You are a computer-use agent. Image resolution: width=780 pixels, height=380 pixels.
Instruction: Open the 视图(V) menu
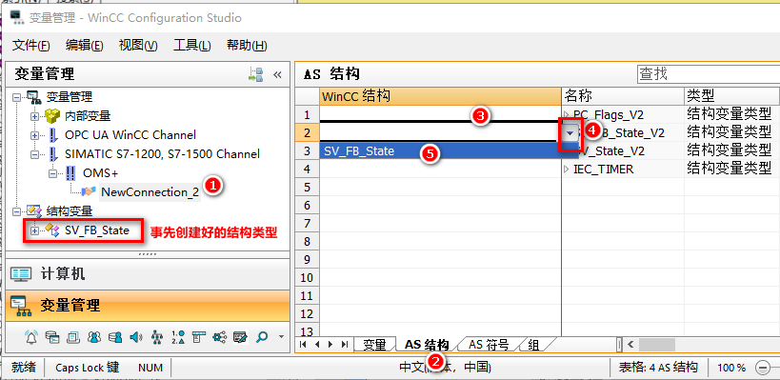point(138,46)
